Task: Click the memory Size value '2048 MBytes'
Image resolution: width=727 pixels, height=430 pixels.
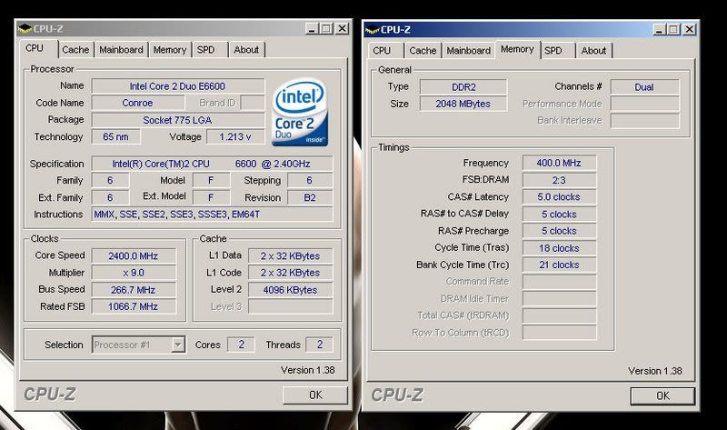Action: 463,104
